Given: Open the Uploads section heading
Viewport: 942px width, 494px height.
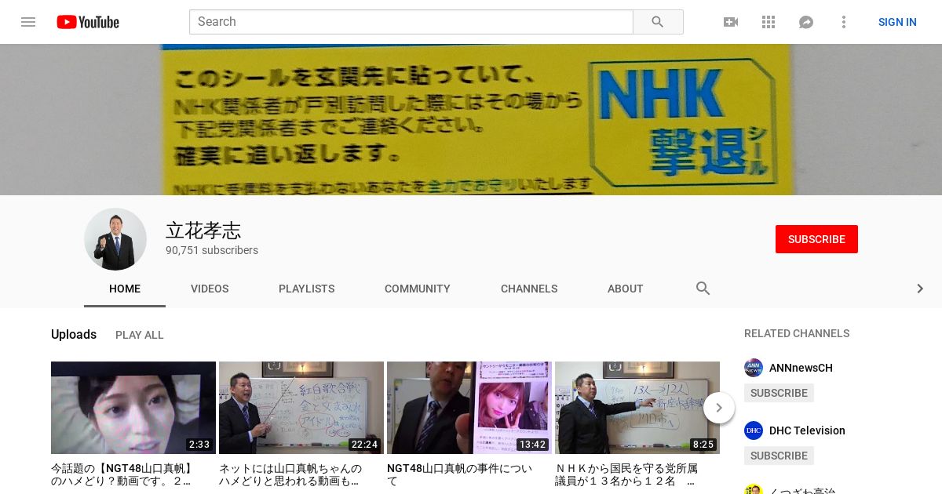Looking at the screenshot, I should point(74,334).
